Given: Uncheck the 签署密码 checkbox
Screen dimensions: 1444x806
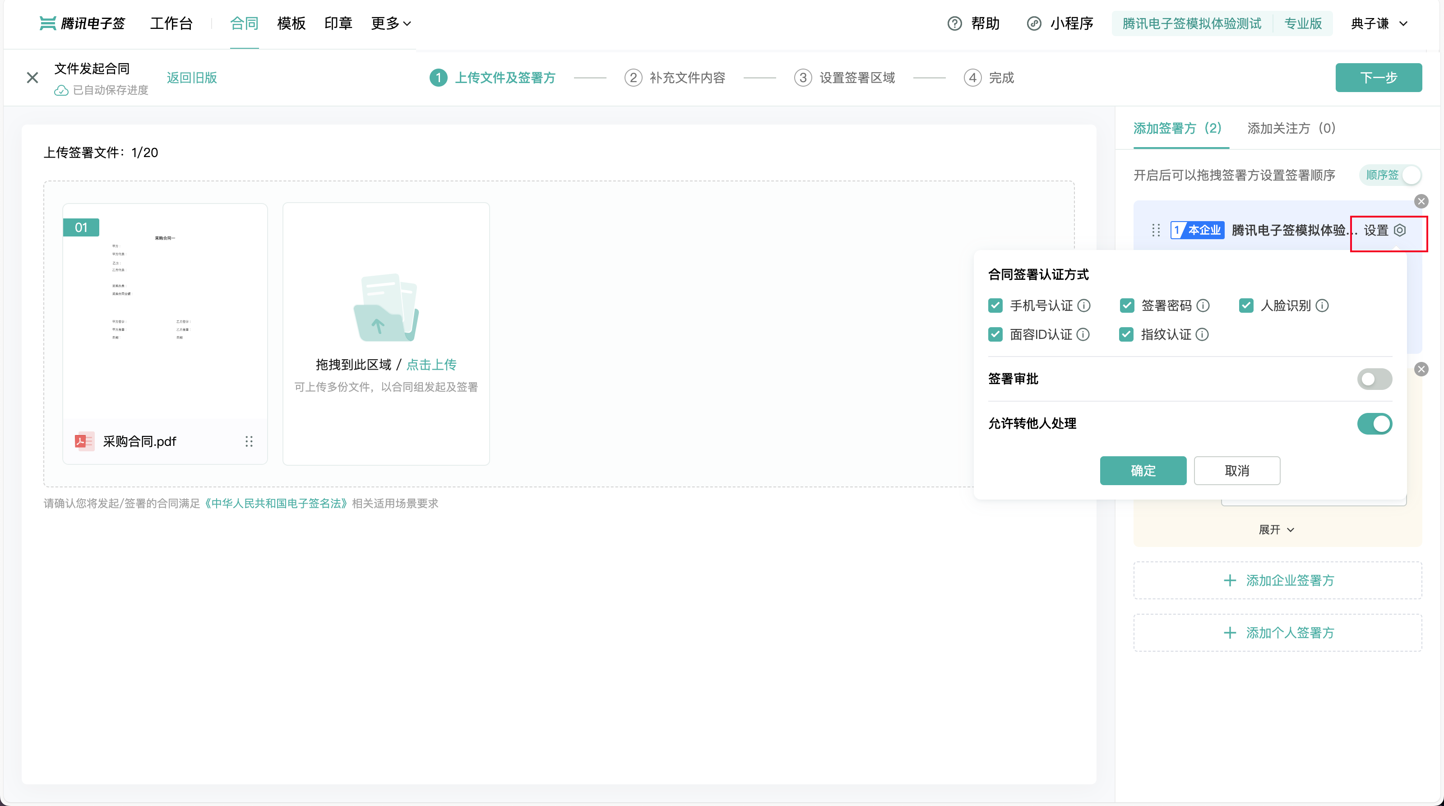Looking at the screenshot, I should pyautogui.click(x=1127, y=306).
